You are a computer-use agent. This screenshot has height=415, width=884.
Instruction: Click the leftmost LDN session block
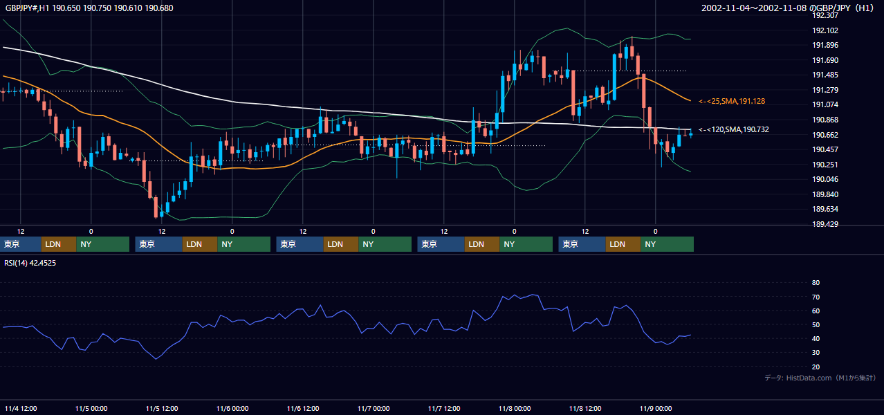[x=59, y=244]
